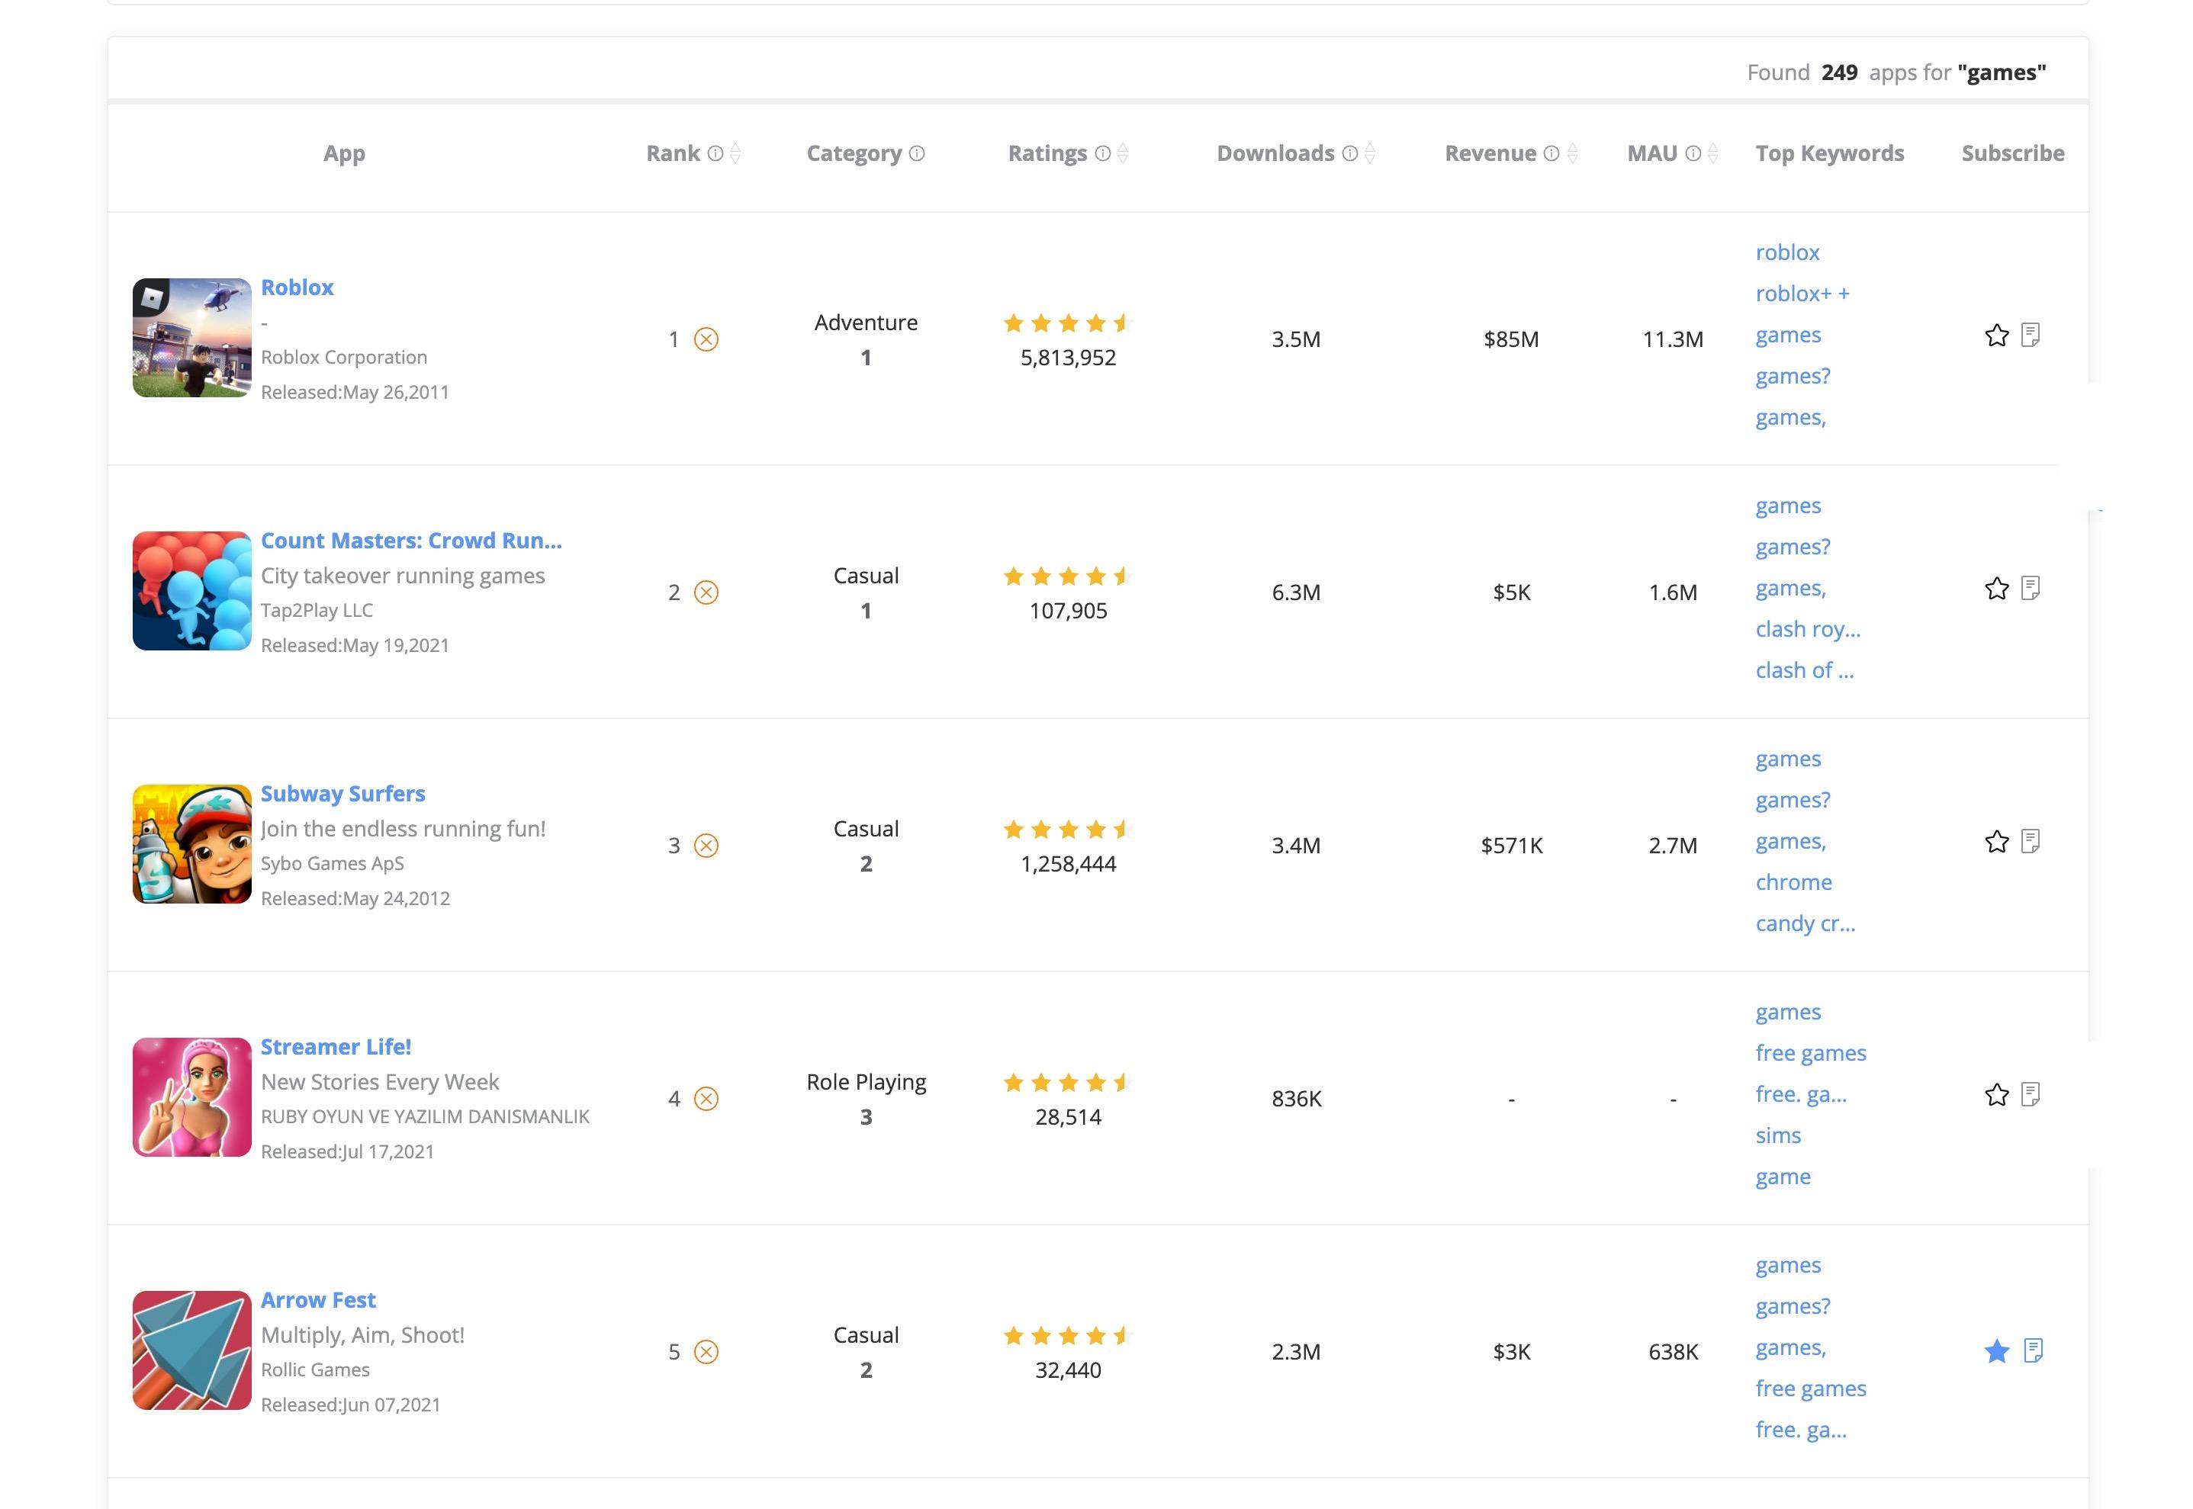Click the note icon in Roblox row
This screenshot has width=2193, height=1509.
tap(2030, 335)
